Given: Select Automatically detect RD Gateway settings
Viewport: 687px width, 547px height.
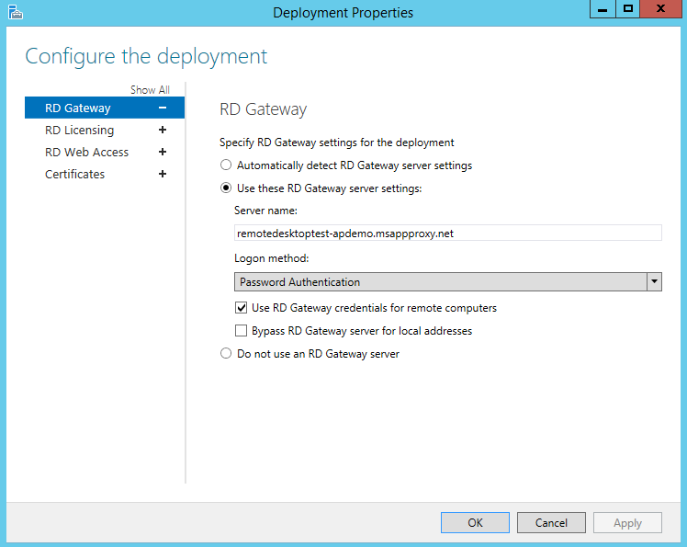Looking at the screenshot, I should pyautogui.click(x=226, y=166).
